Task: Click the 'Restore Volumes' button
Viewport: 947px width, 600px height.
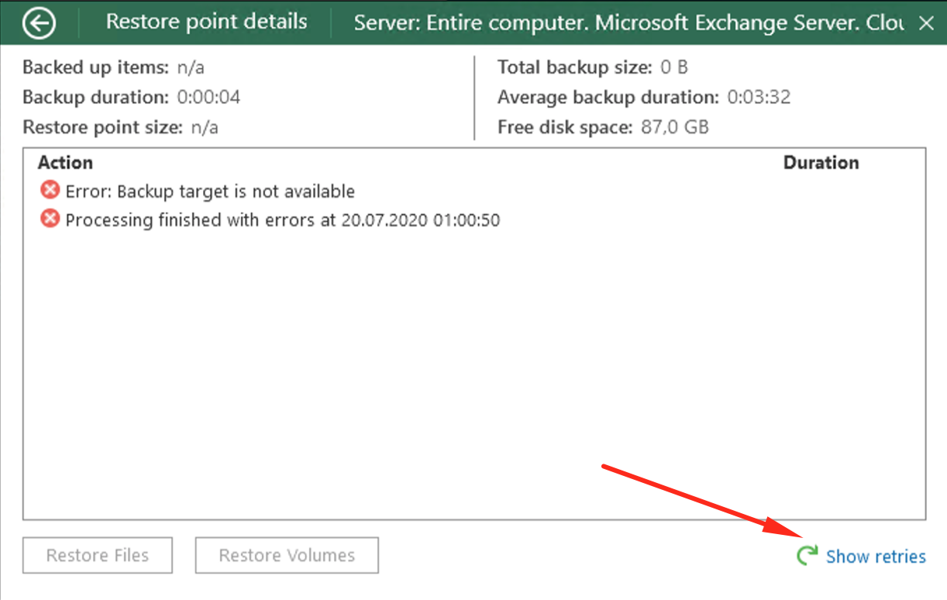Action: (x=286, y=555)
